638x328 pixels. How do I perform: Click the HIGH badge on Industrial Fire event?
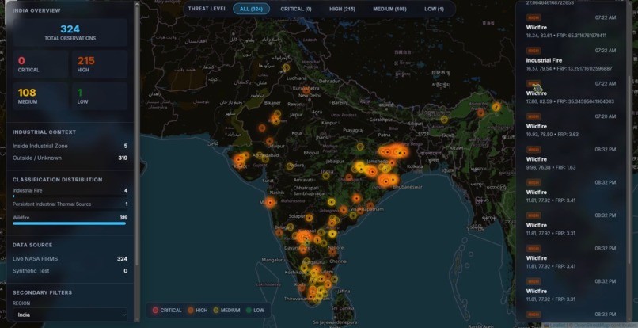point(533,51)
